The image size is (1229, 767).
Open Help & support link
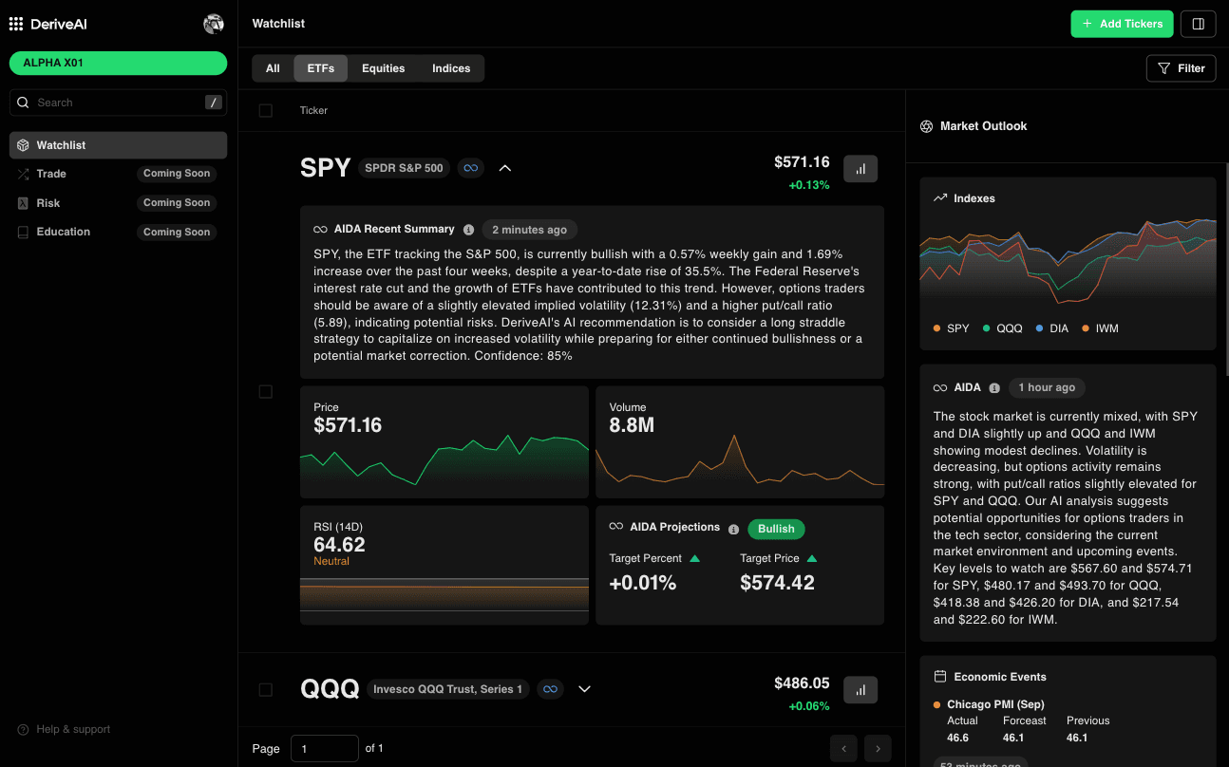coord(64,729)
